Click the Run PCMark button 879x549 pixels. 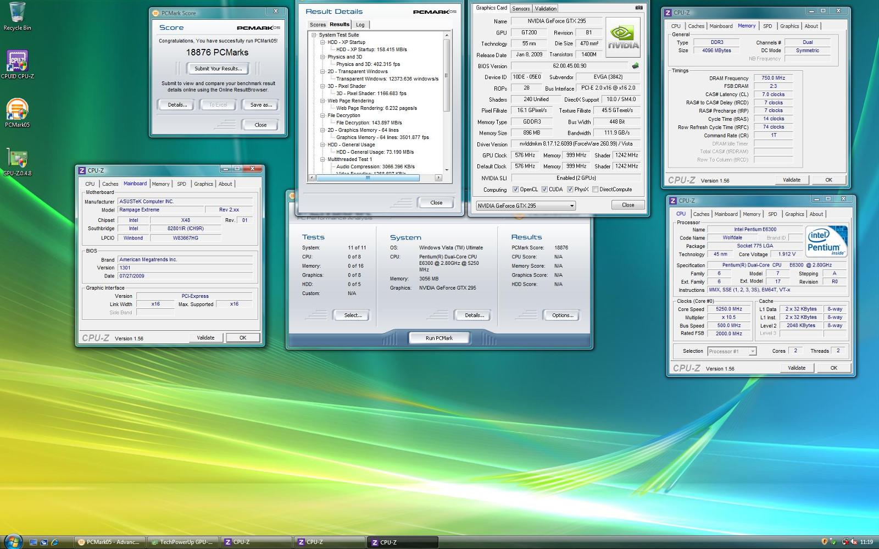pos(439,338)
